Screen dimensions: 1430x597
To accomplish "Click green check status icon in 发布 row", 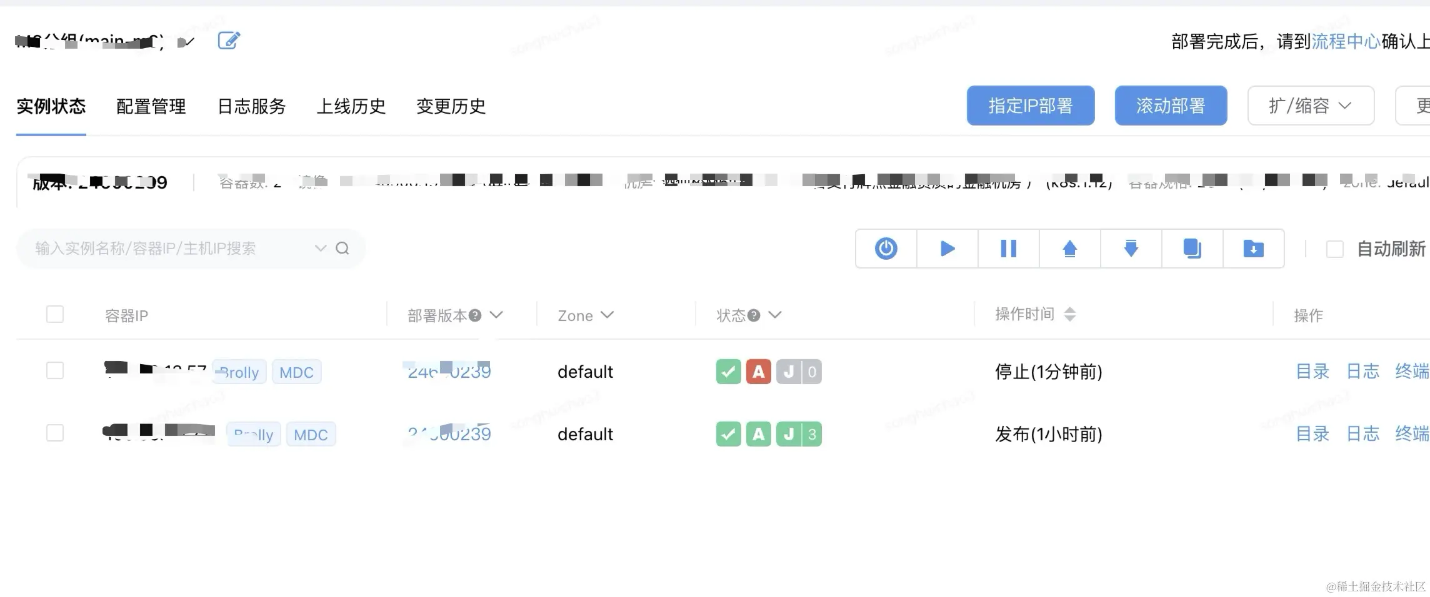I will 728,434.
